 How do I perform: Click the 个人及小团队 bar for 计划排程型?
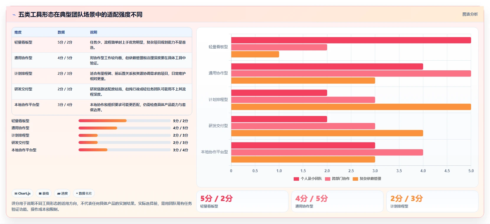tap(279, 93)
